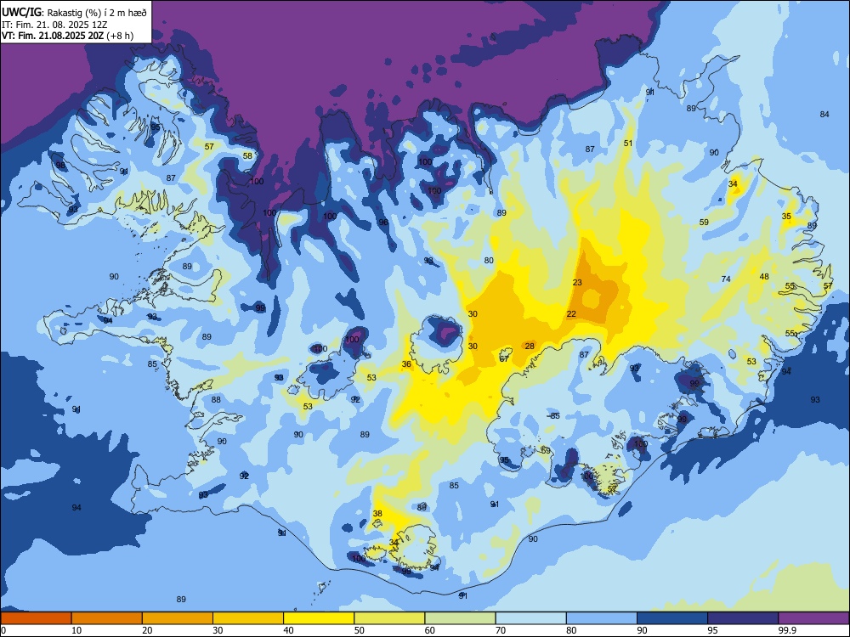Image resolution: width=850 pixels, height=637 pixels.
Task: Click the dark orange 0–10 legend swatch
Action: [36, 618]
